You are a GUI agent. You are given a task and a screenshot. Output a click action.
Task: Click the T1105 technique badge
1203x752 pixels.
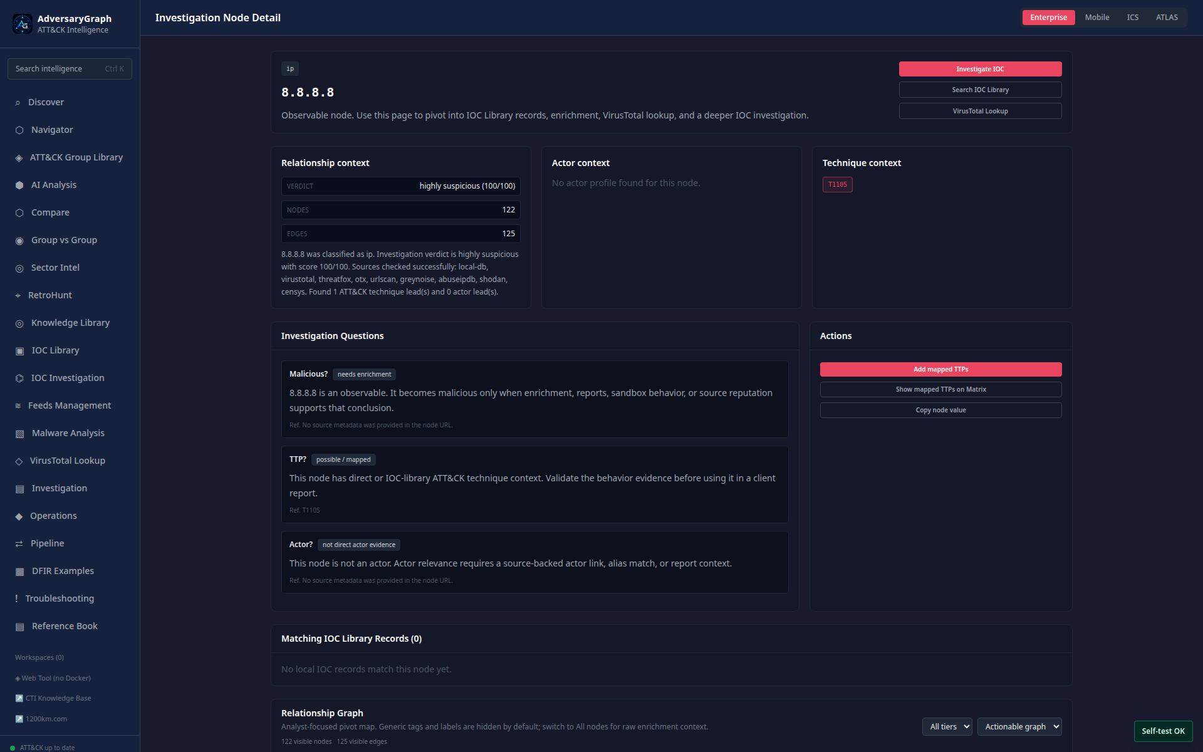(837, 184)
